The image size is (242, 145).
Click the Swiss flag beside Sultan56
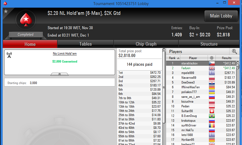pyautogui.click(x=212, y=111)
